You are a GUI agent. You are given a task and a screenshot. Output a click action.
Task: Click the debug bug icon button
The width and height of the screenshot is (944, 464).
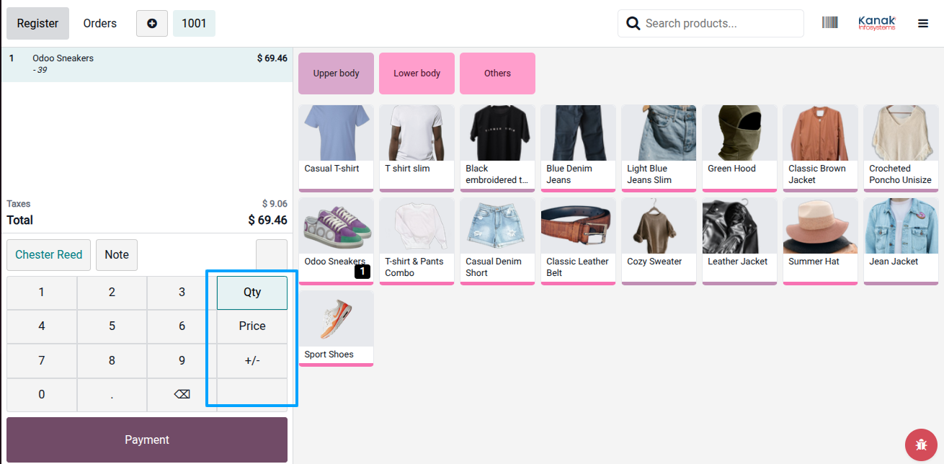point(921,444)
